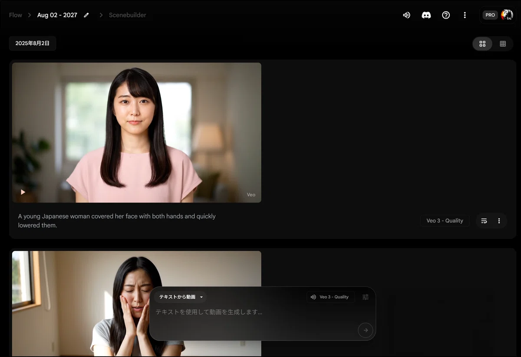
Task: Open the Discord link icon
Action: [426, 15]
